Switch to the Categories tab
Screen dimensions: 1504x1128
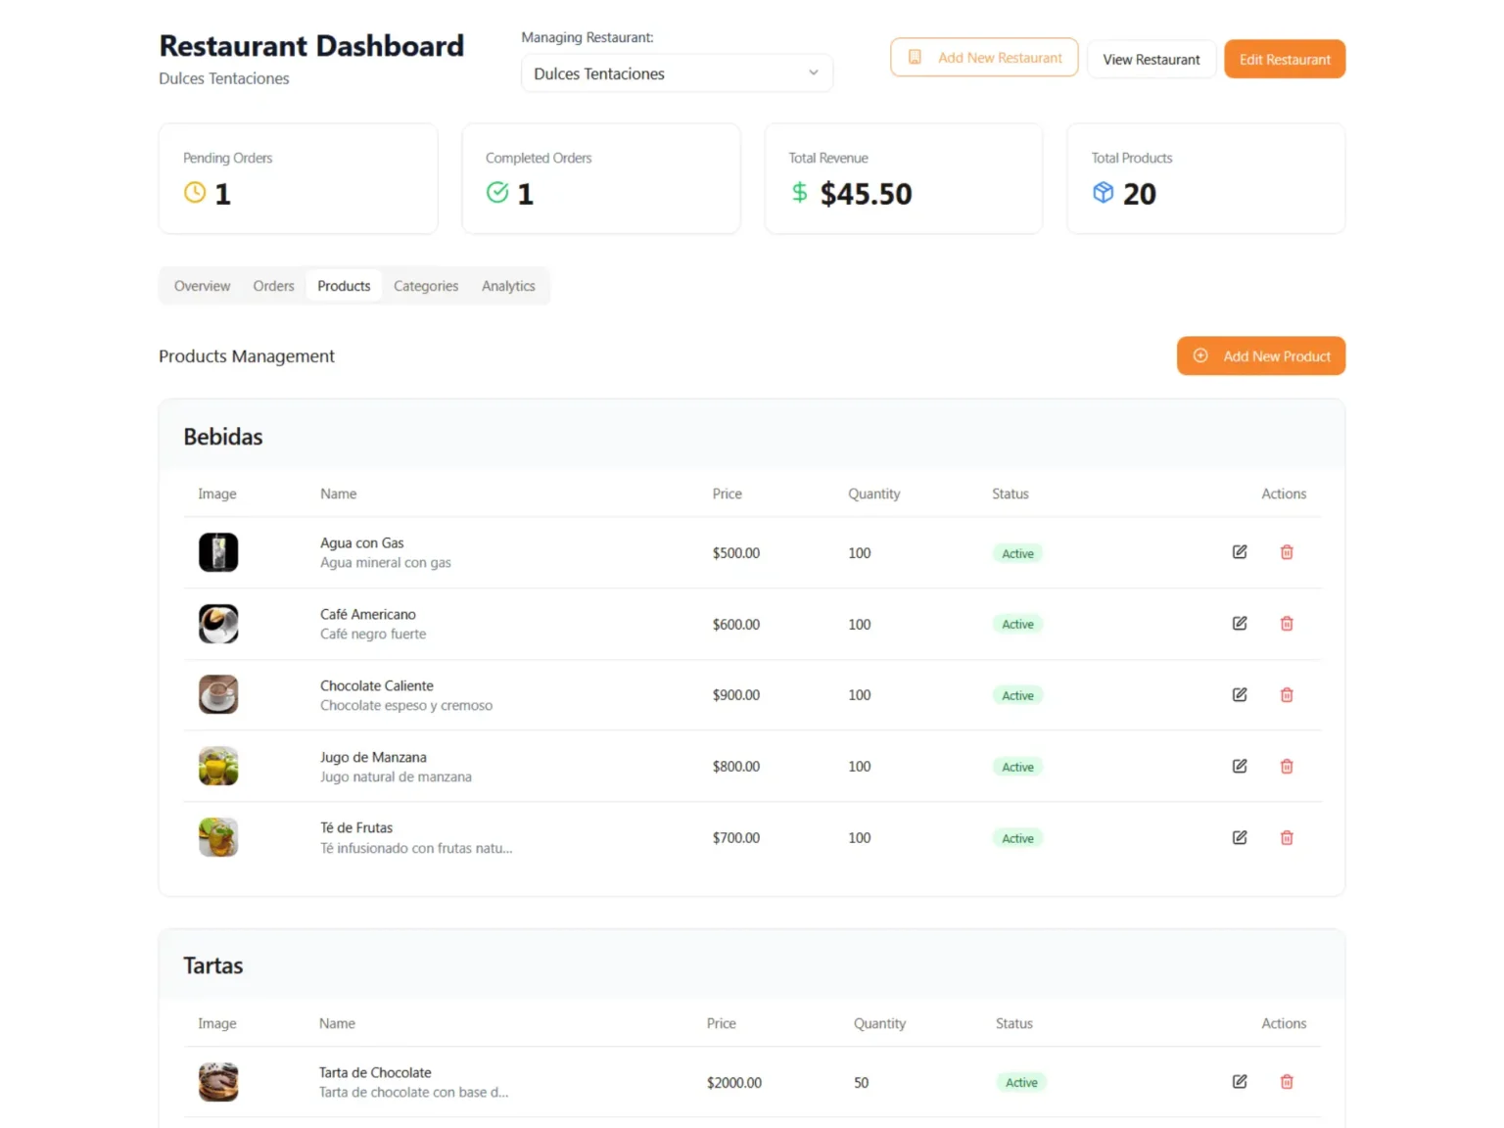426,285
